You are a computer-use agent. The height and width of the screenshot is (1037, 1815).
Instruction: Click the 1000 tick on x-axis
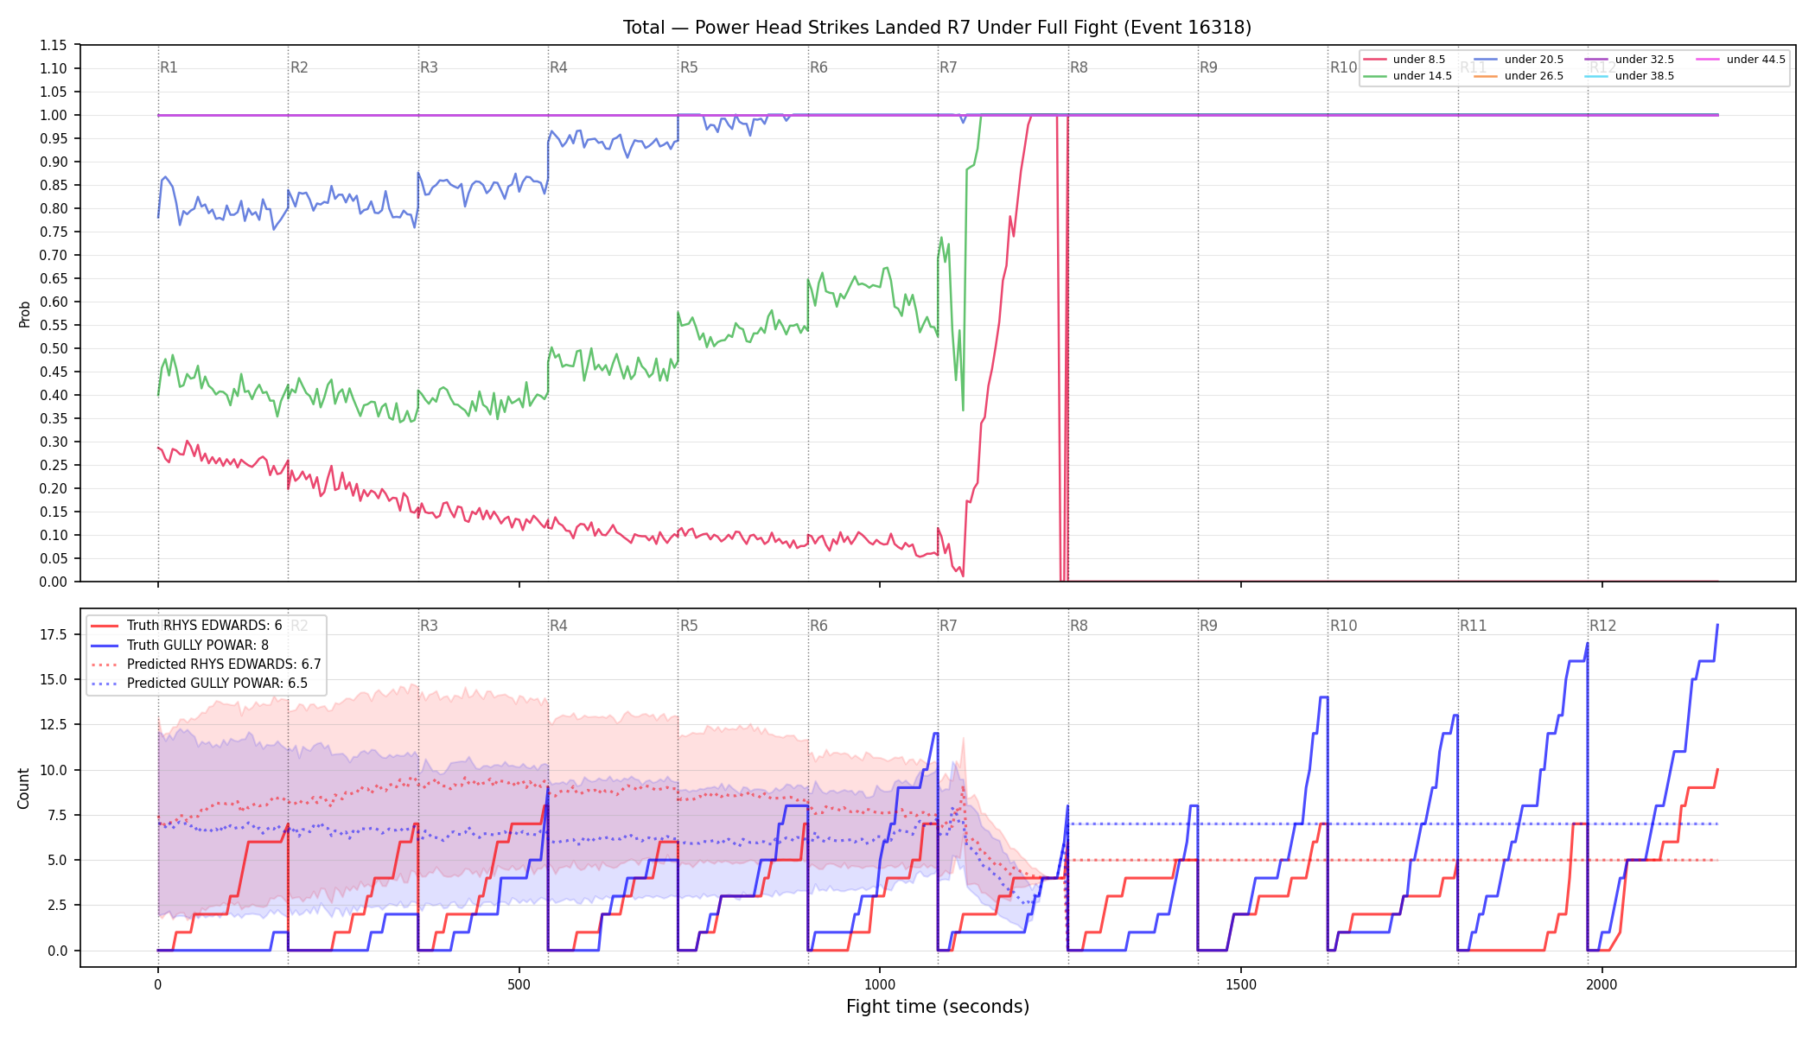pyautogui.click(x=880, y=984)
